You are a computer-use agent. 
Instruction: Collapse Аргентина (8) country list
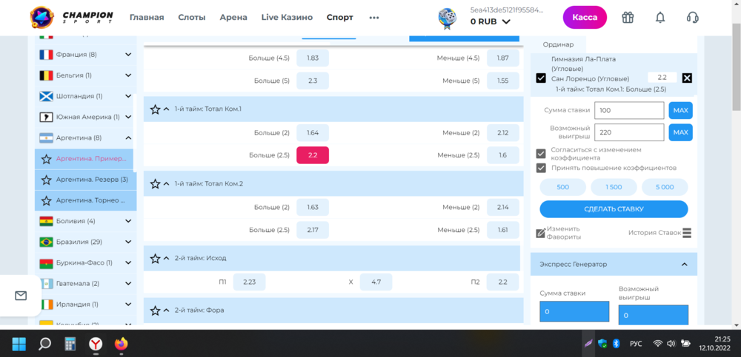tap(128, 137)
